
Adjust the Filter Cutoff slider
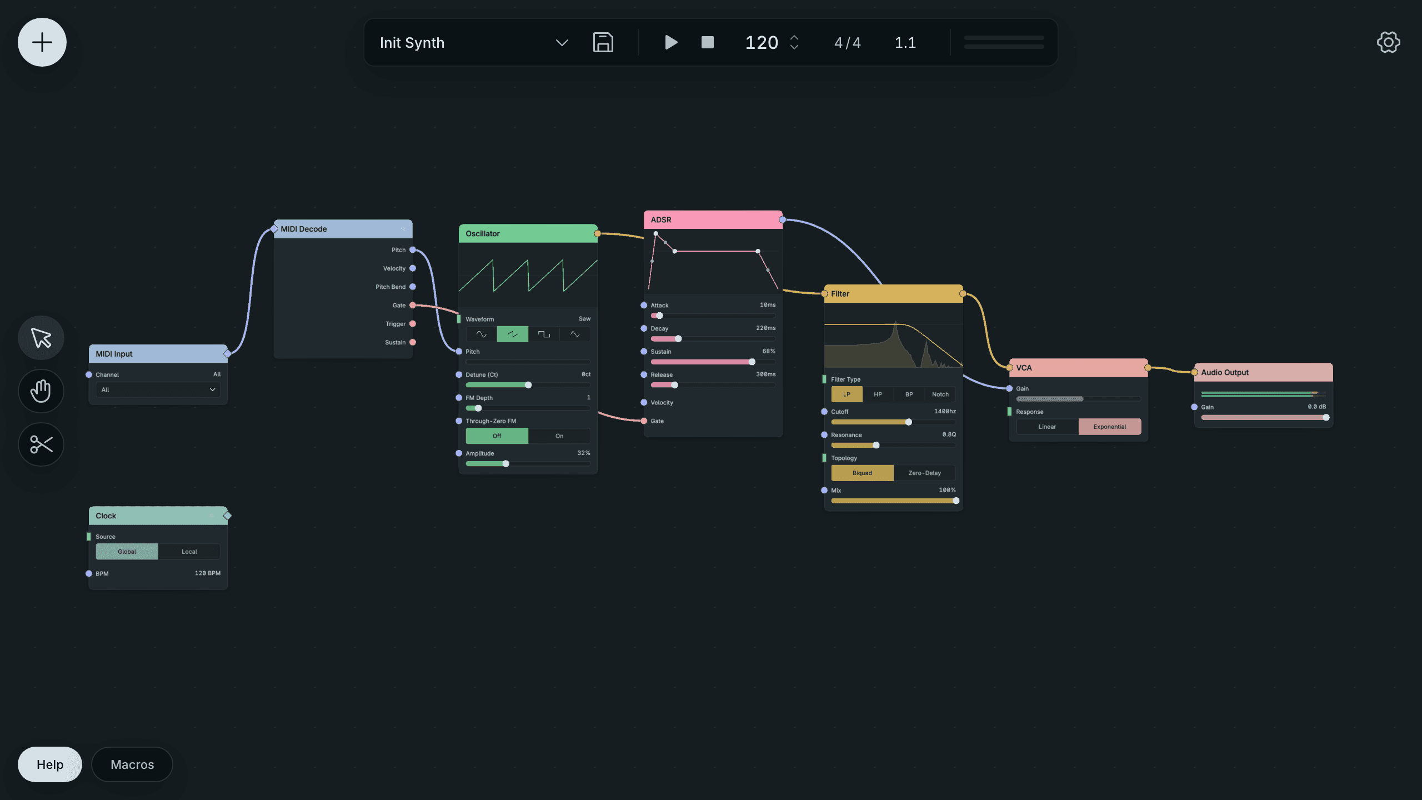pyautogui.click(x=893, y=422)
